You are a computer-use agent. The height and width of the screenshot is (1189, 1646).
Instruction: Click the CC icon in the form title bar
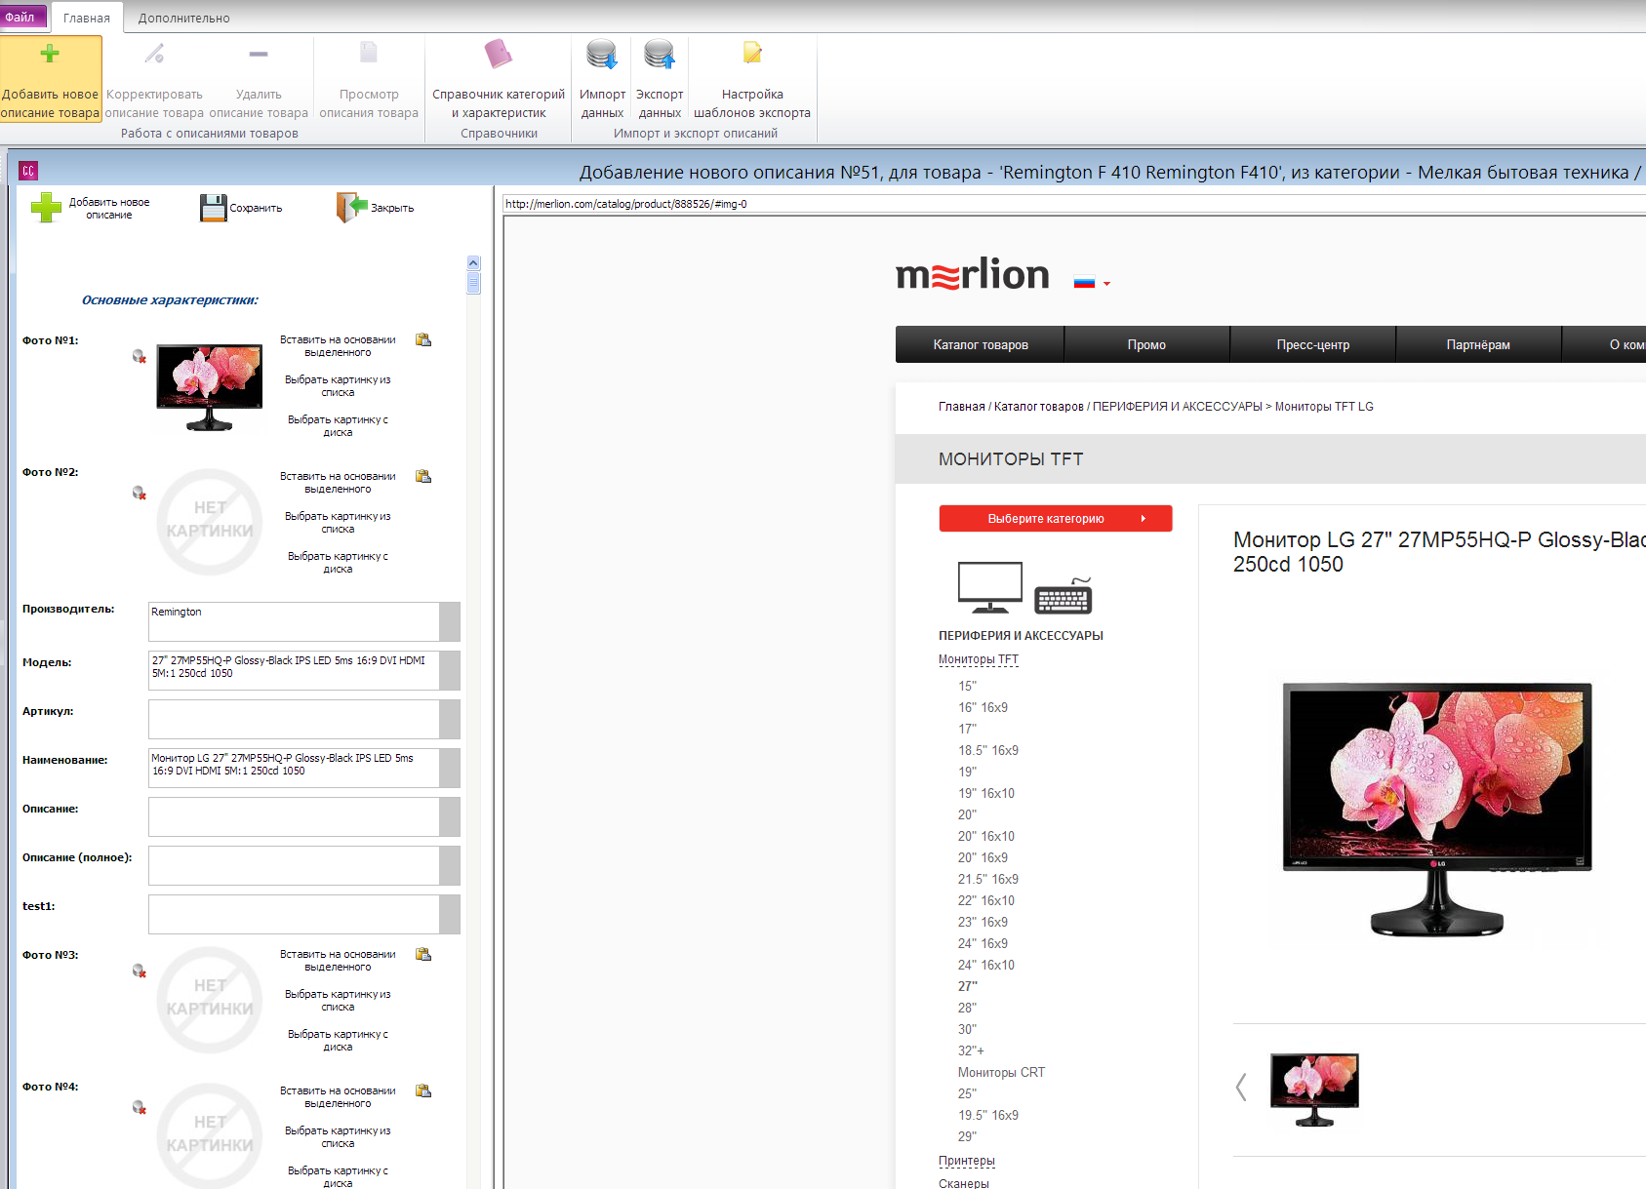[28, 172]
